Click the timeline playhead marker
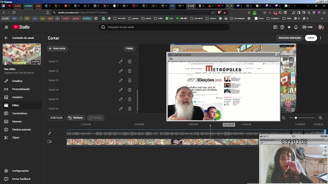Screen dimensions: 328x184 click(x=210, y=126)
